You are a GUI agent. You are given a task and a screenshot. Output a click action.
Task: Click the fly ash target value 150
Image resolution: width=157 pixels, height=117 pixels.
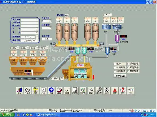[x=87, y=21]
